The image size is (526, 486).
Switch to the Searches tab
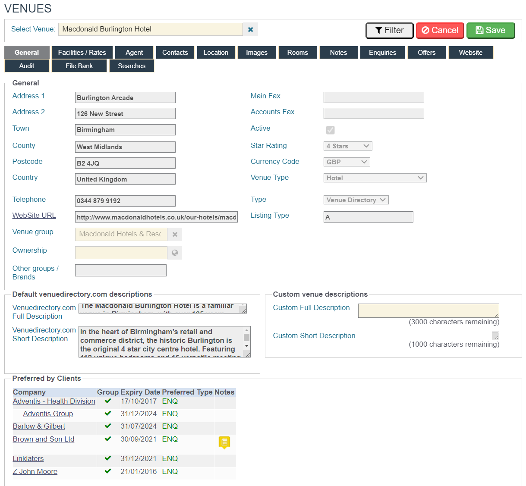132,66
